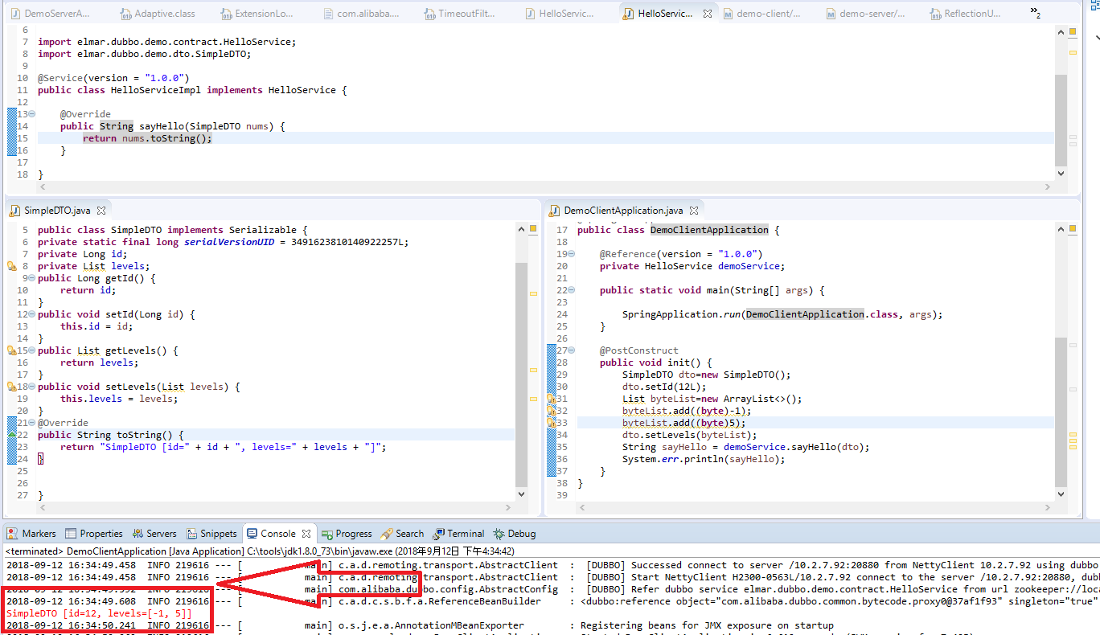Open the Debug view tab

pyautogui.click(x=515, y=534)
